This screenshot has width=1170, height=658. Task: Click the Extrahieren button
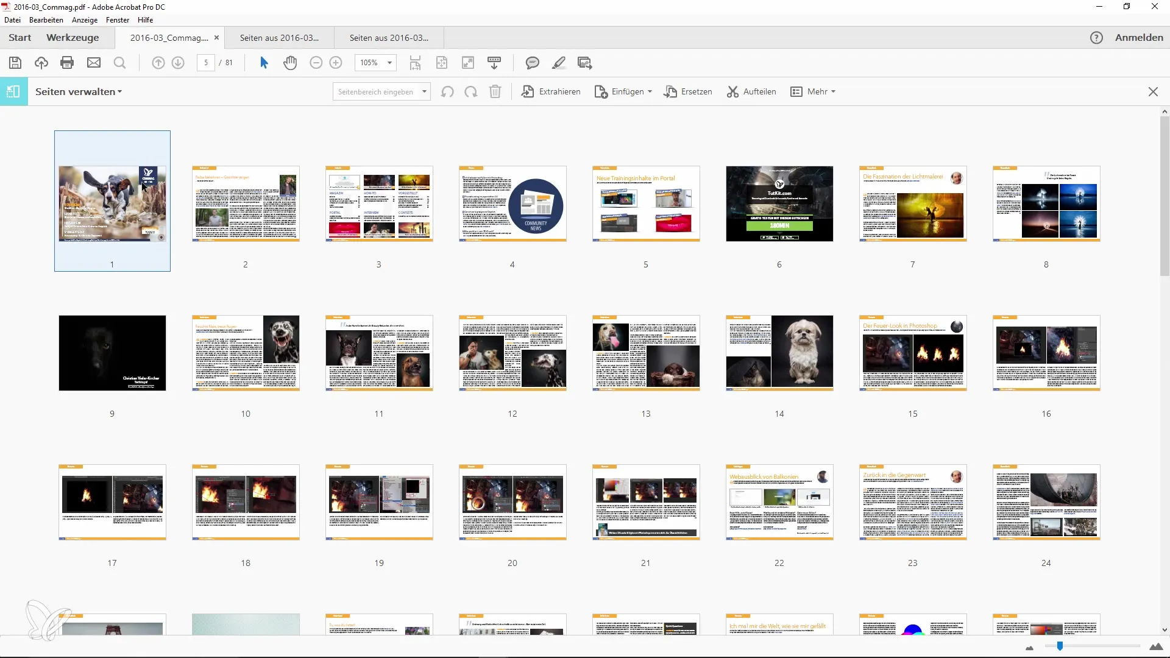click(x=551, y=91)
